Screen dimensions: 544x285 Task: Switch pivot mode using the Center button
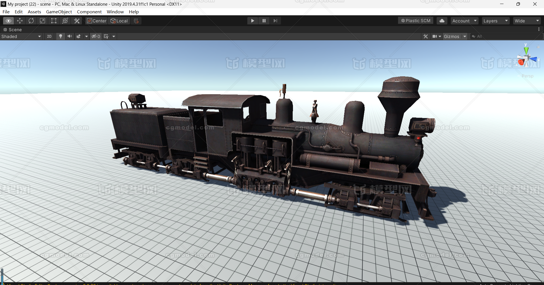point(96,20)
